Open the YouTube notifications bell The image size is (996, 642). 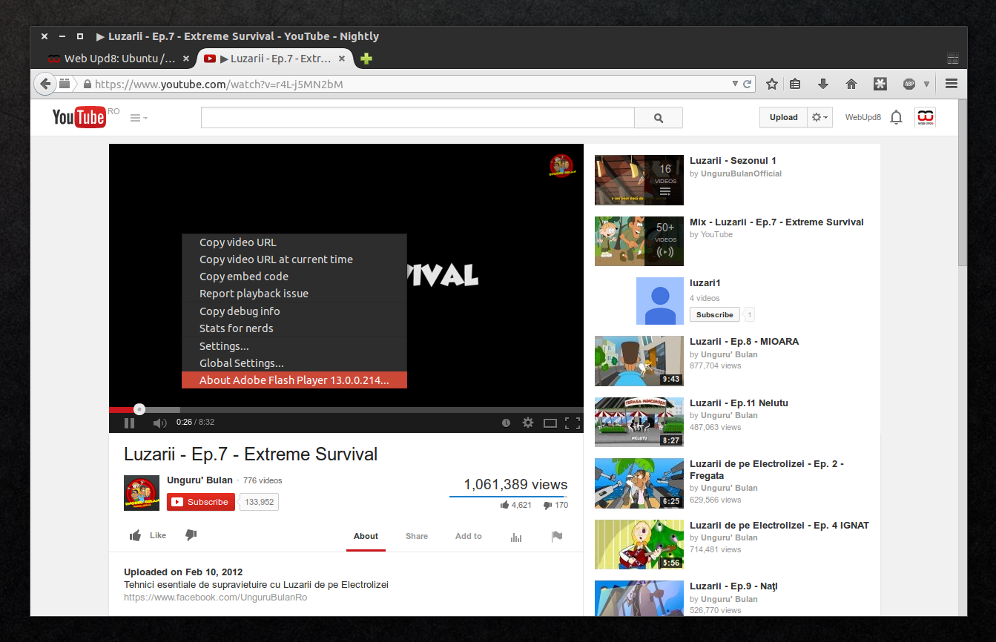pyautogui.click(x=897, y=117)
